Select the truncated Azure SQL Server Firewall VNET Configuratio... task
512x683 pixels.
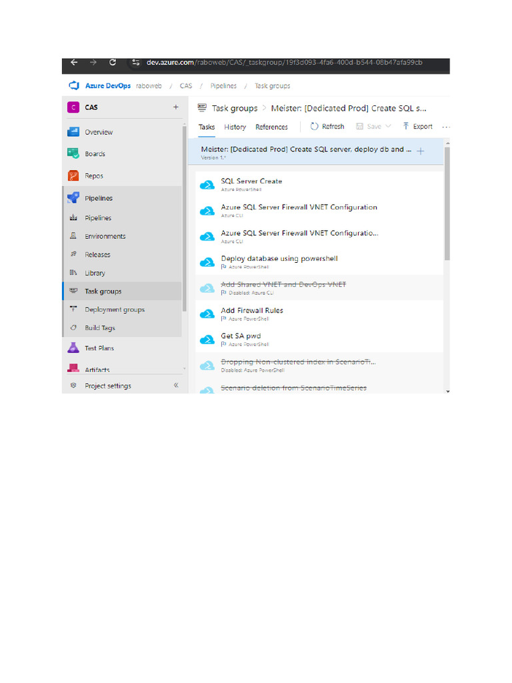tap(319, 237)
